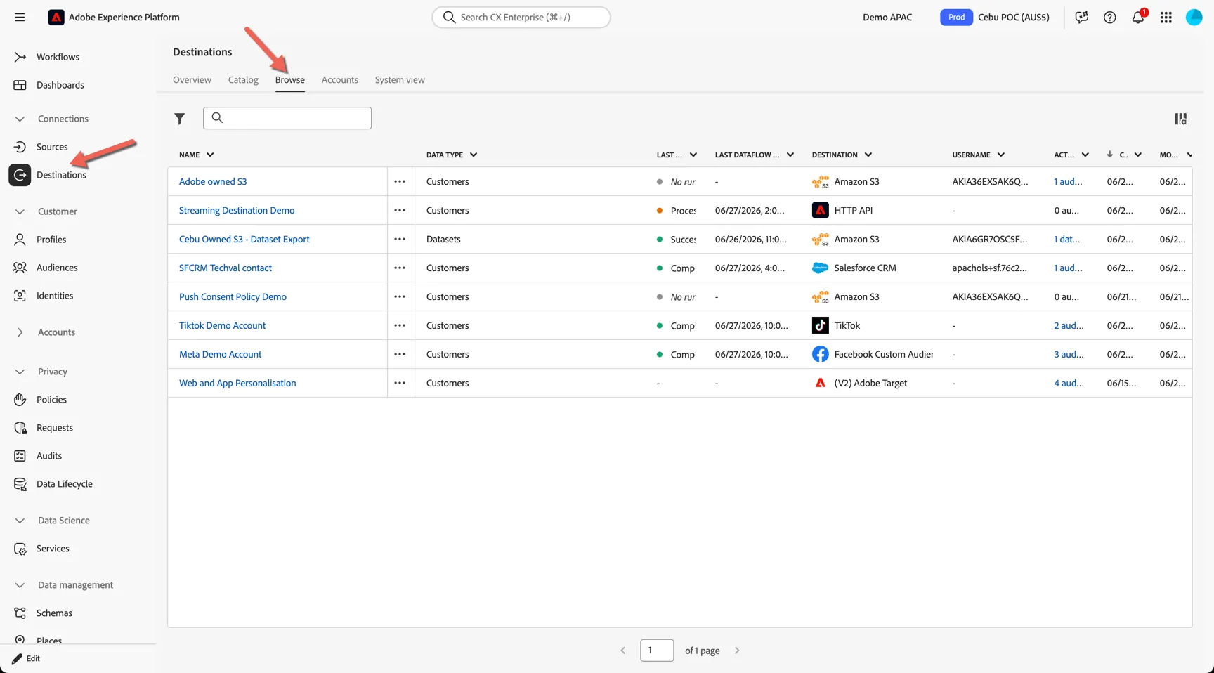Viewport: 1214px width, 673px height.
Task: Collapse the Connections section
Action: 20,119
